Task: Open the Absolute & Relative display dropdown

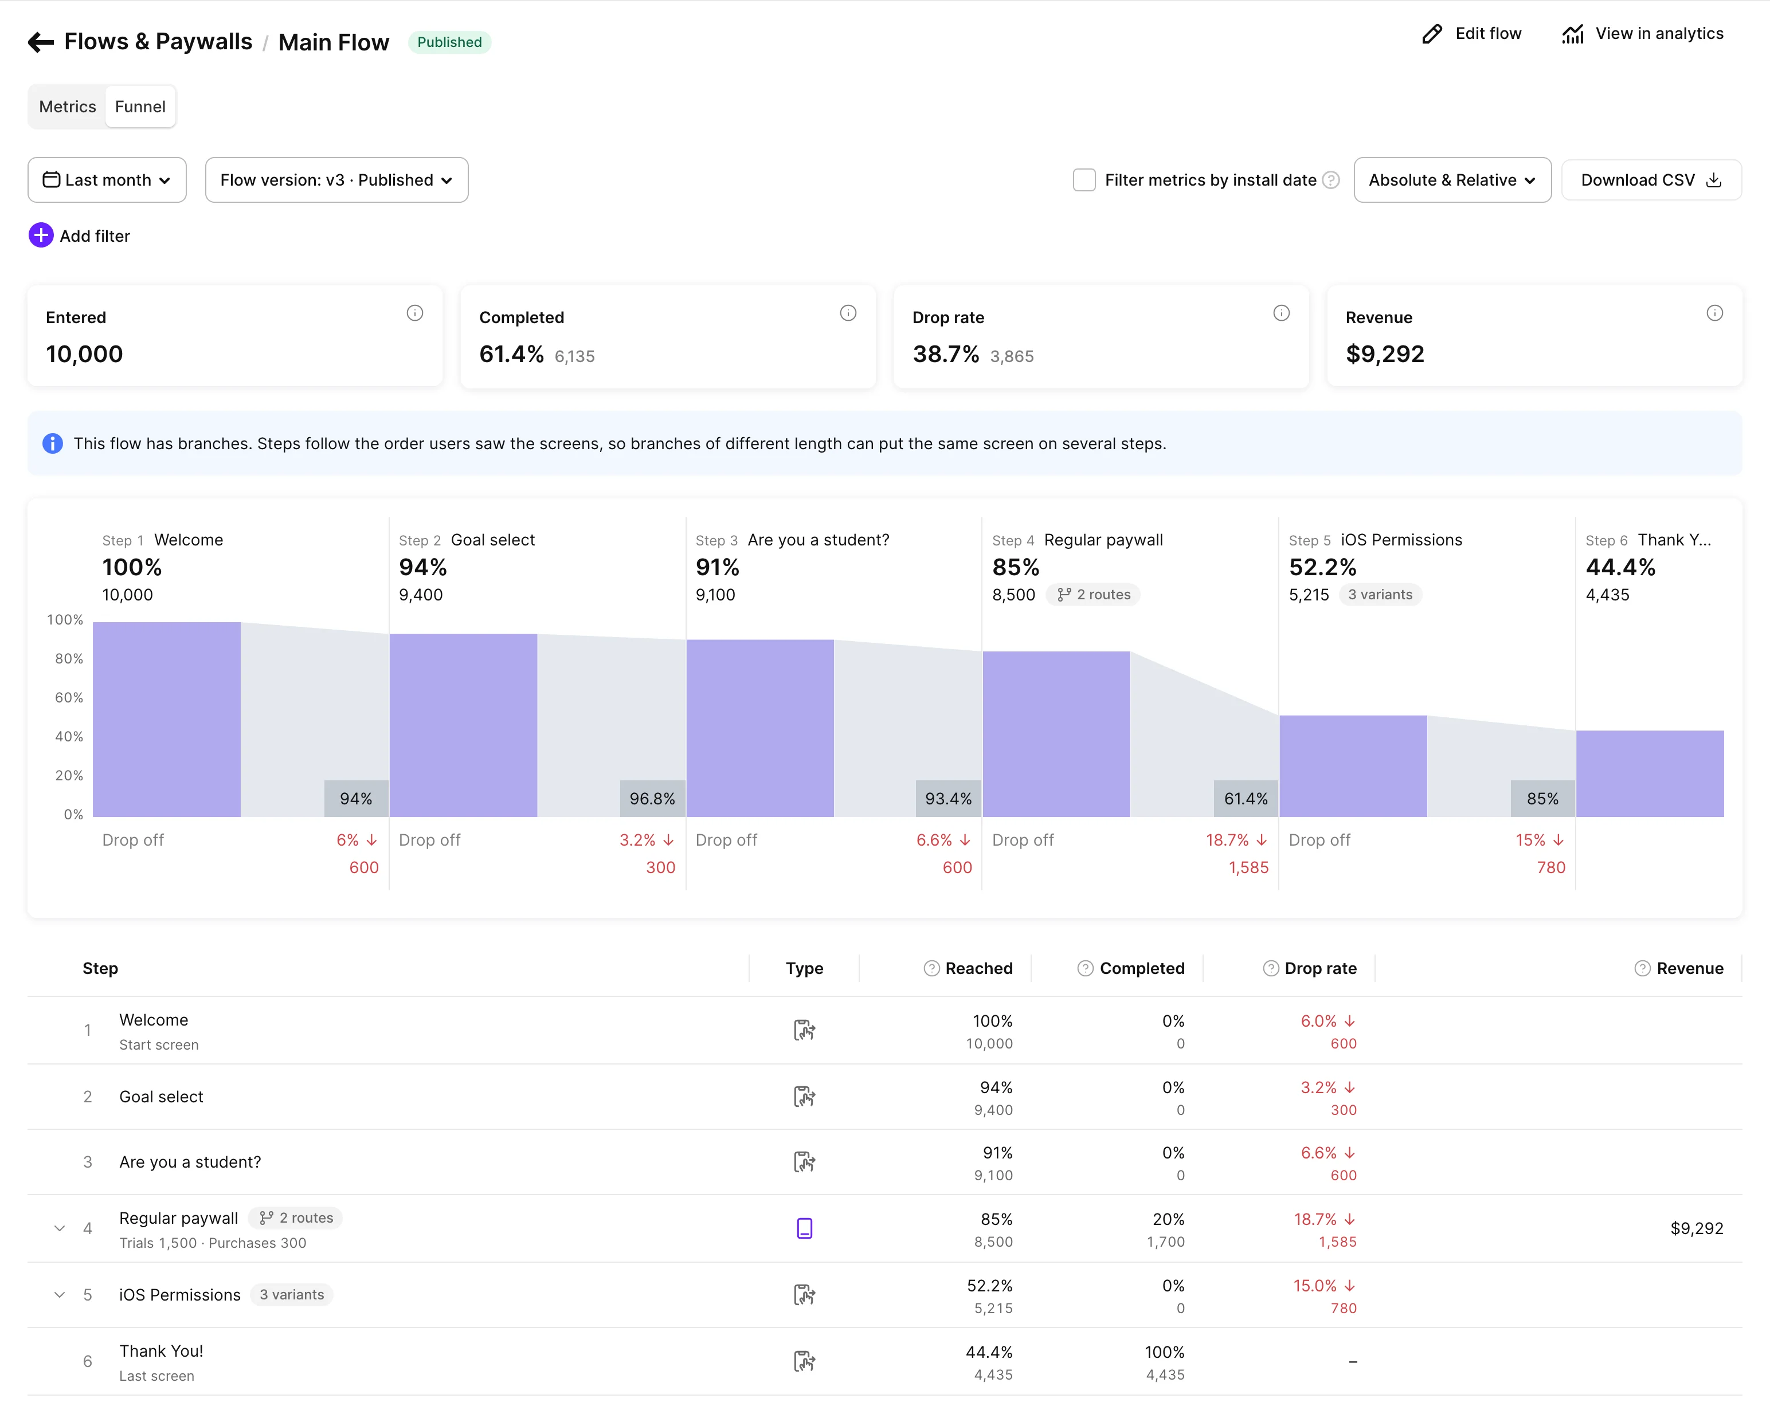Action: 1452,180
